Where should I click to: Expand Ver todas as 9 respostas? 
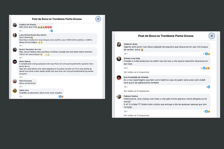click(136, 91)
